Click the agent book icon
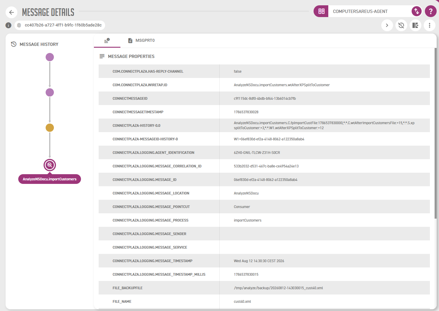 [321, 11]
